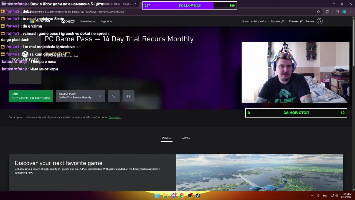Open OBS Studio from the taskbar
Viewport: 355px width, 200px height.
(190, 196)
